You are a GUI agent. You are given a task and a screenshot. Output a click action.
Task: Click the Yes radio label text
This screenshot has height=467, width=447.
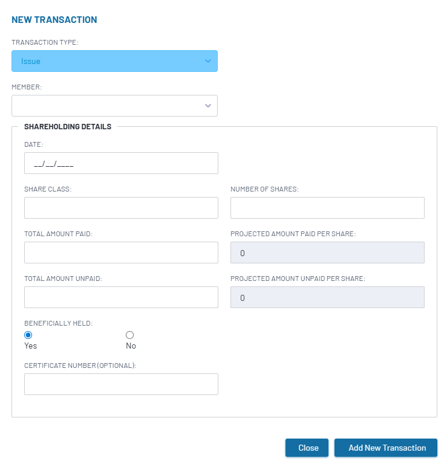(31, 346)
